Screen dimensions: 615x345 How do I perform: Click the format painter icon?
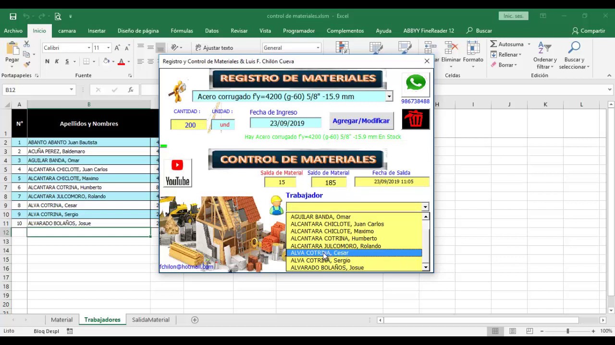coord(26,64)
